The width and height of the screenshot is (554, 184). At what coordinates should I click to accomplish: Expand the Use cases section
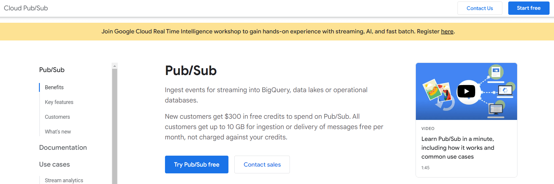54,164
